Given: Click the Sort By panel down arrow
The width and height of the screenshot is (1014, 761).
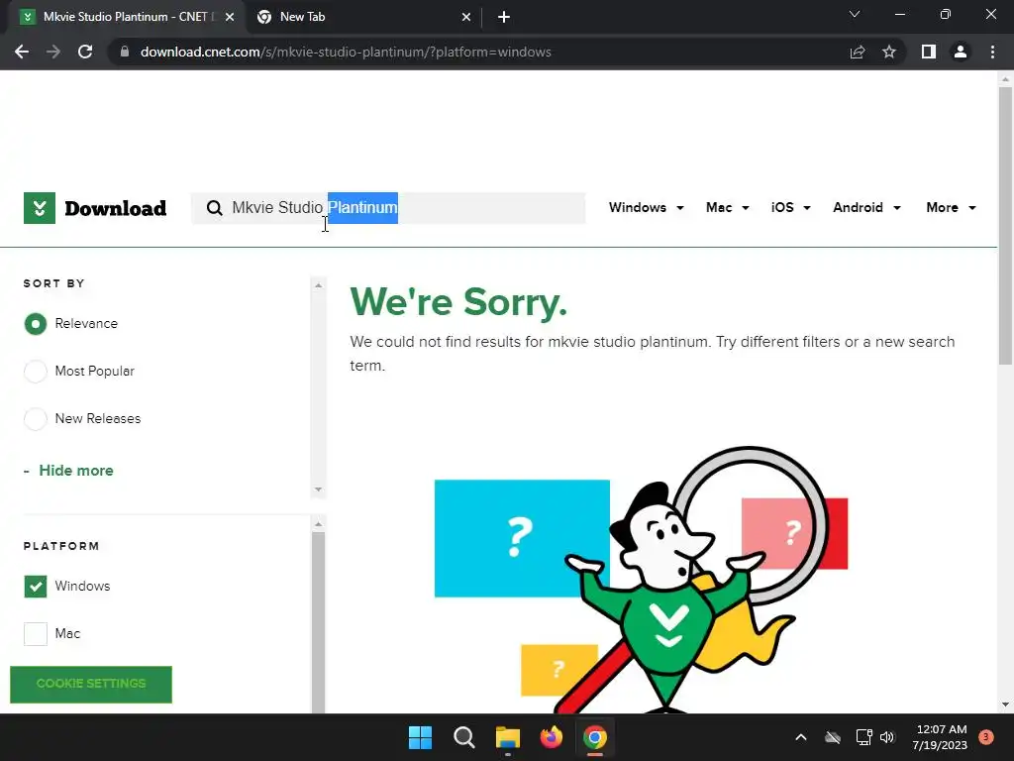Looking at the screenshot, I should [318, 489].
